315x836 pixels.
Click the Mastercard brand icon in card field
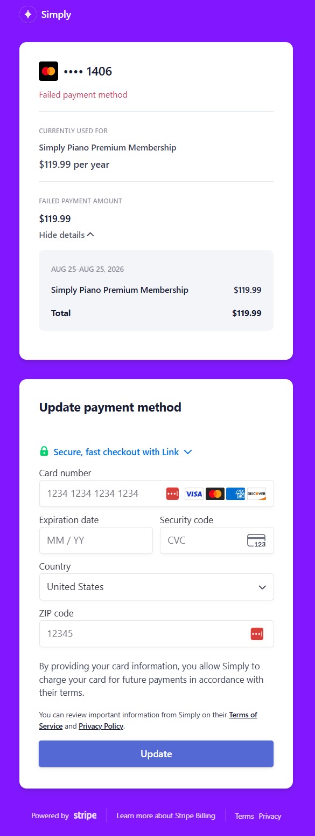pyautogui.click(x=215, y=494)
